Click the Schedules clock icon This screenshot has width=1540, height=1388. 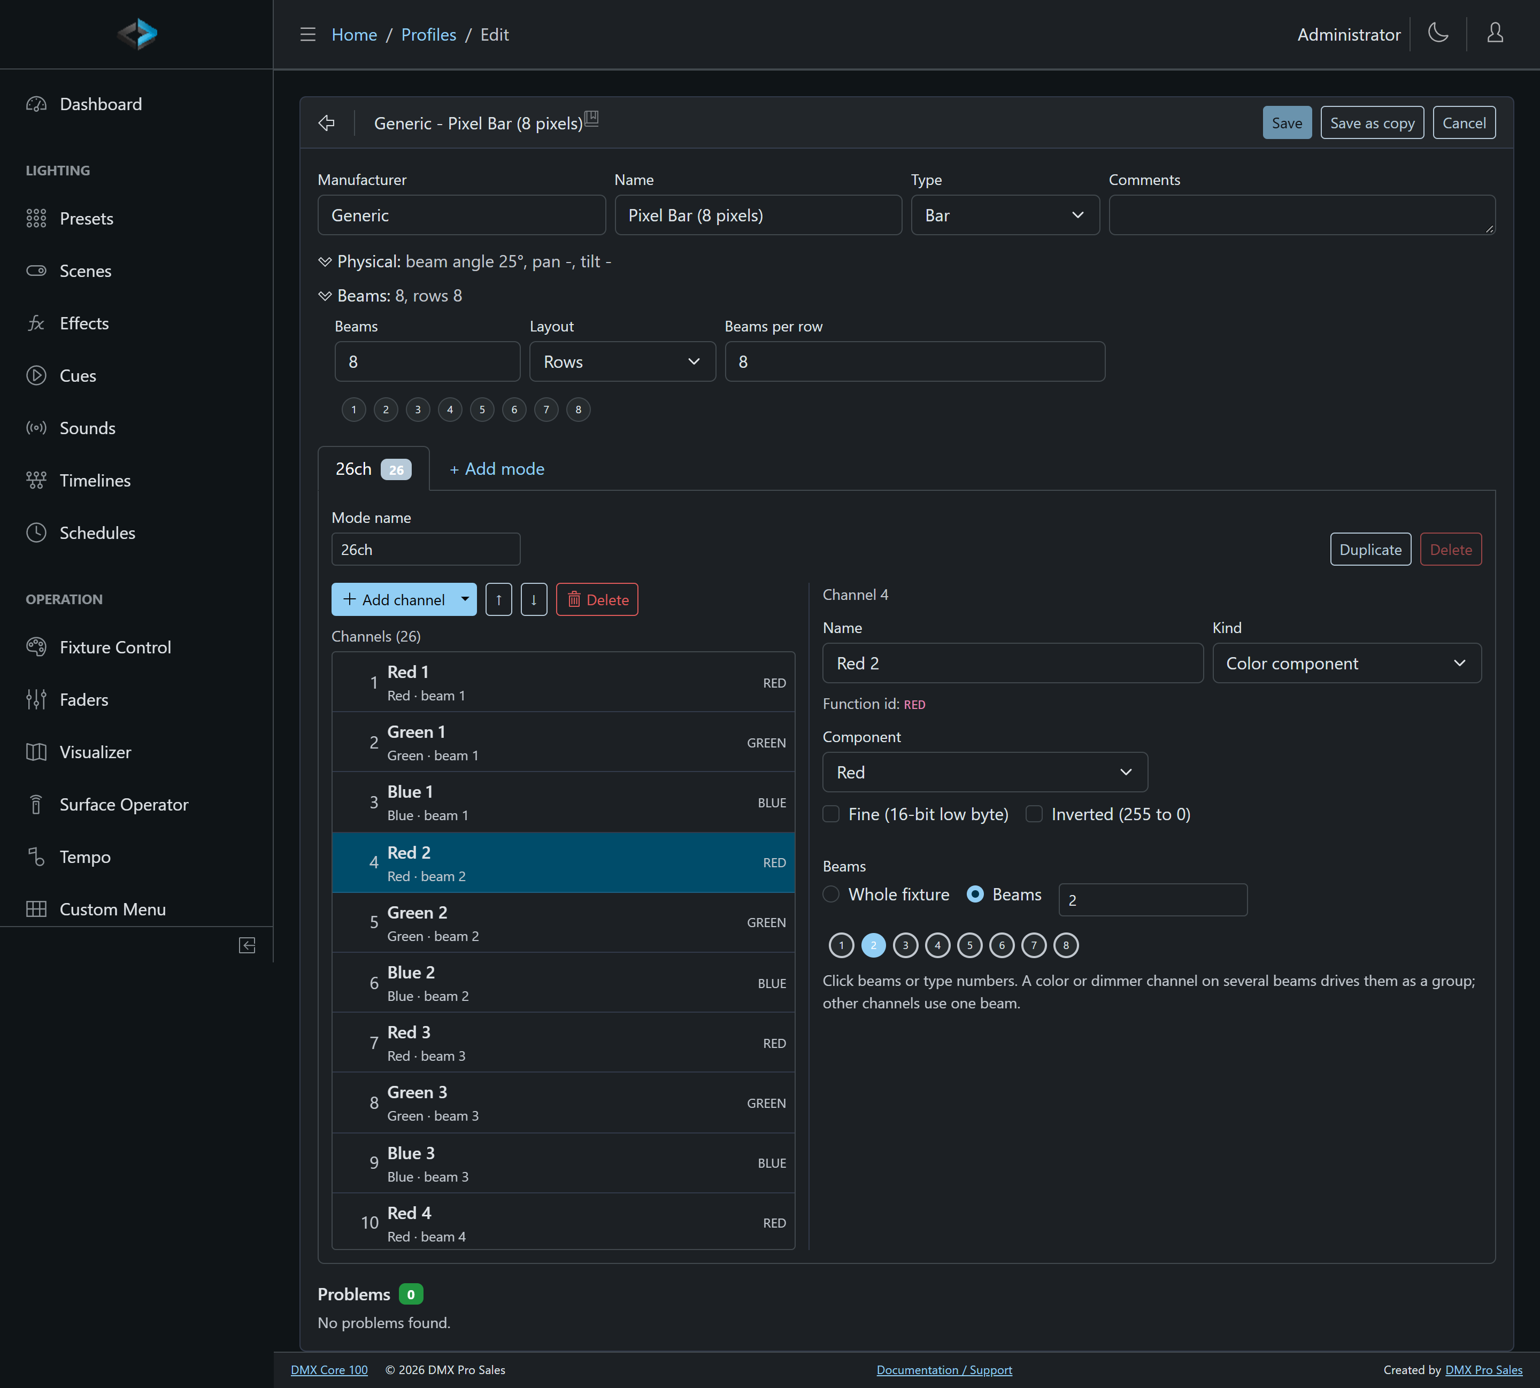tap(36, 533)
